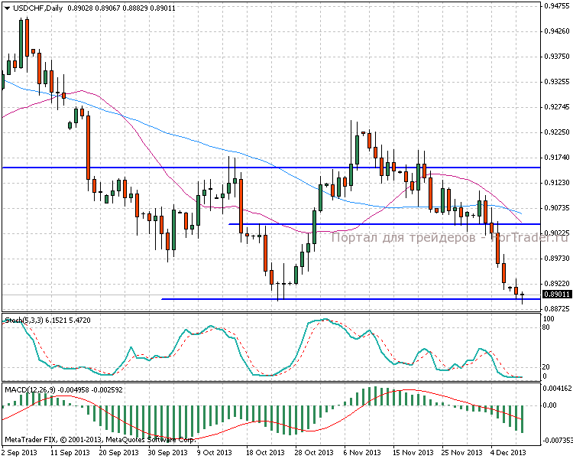573x459 pixels.
Task: Click the MACD 0.00 level label
Action: click(550, 405)
